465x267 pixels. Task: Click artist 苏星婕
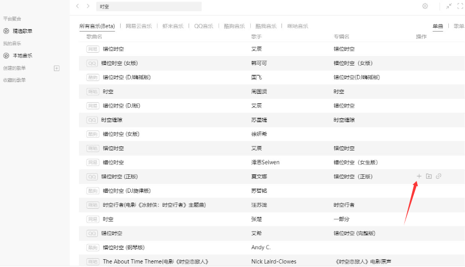[259, 120]
